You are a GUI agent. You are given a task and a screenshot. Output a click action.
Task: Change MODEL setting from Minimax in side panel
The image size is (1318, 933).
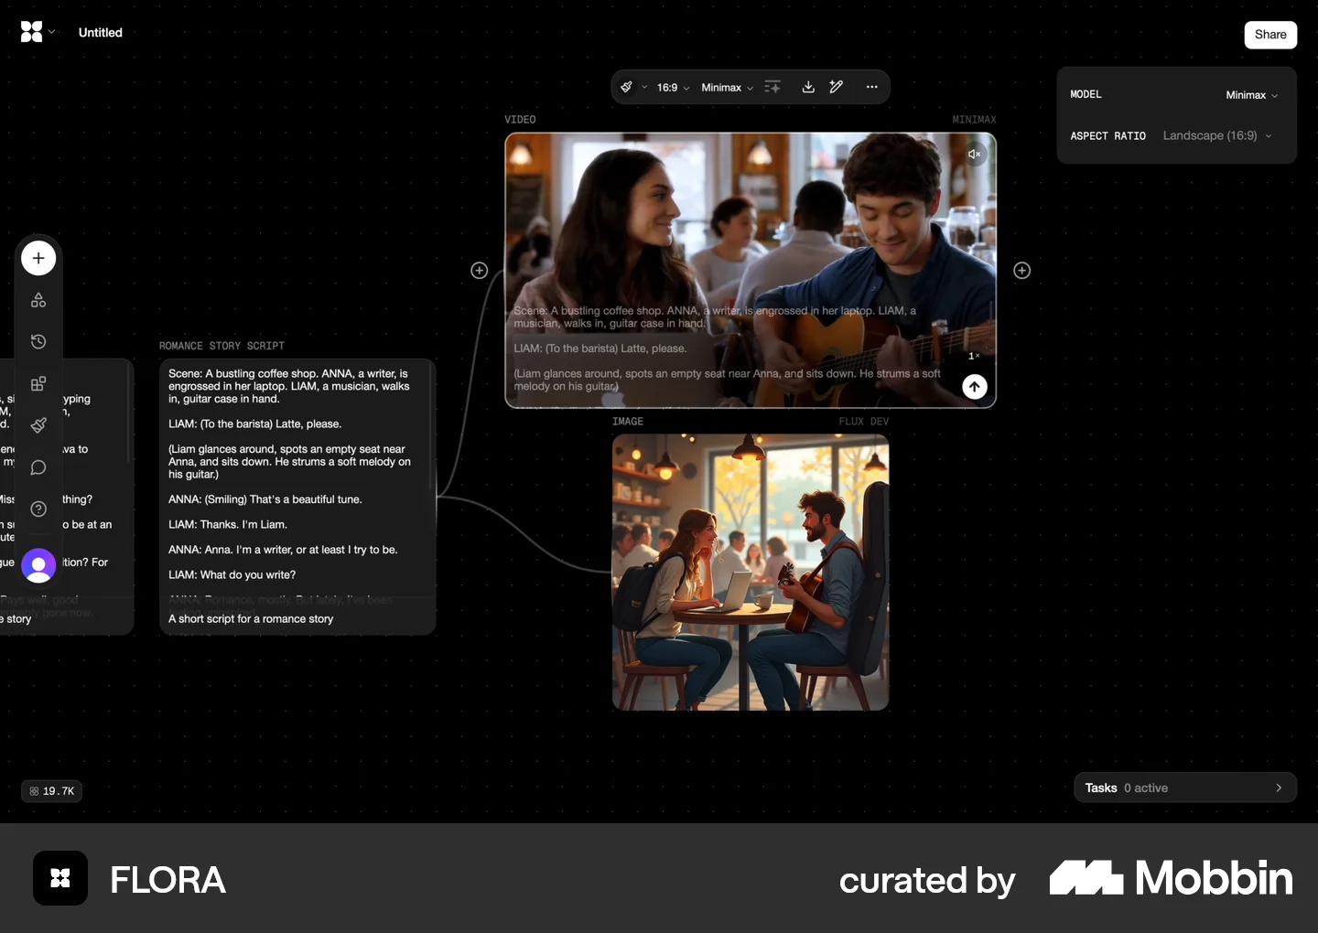pos(1251,95)
